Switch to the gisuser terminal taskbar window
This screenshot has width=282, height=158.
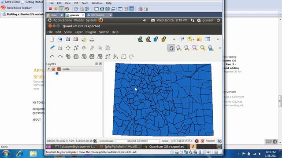click(x=75, y=147)
